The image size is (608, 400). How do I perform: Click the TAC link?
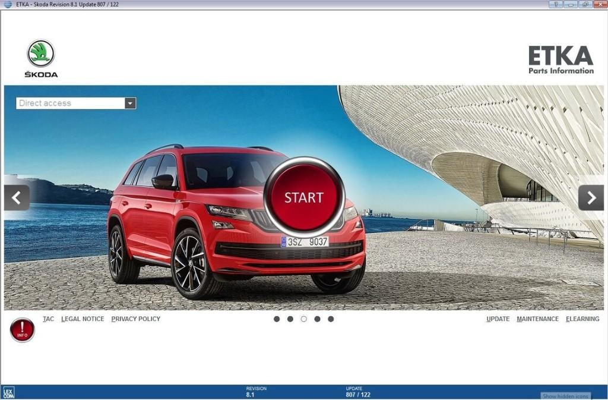pyautogui.click(x=48, y=319)
